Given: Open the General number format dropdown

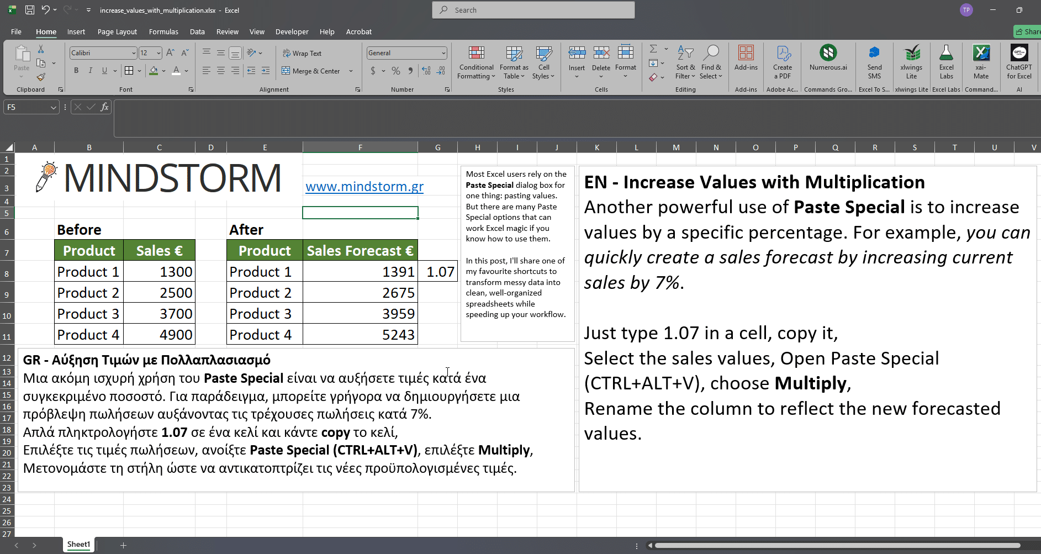Looking at the screenshot, I should (443, 53).
